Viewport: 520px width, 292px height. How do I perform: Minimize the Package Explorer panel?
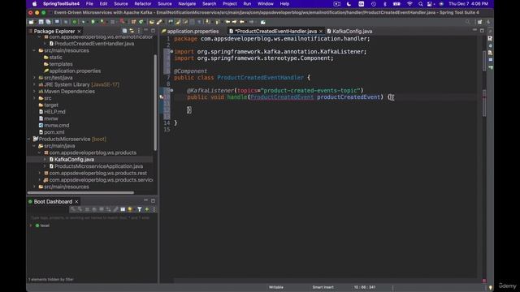pos(146,30)
